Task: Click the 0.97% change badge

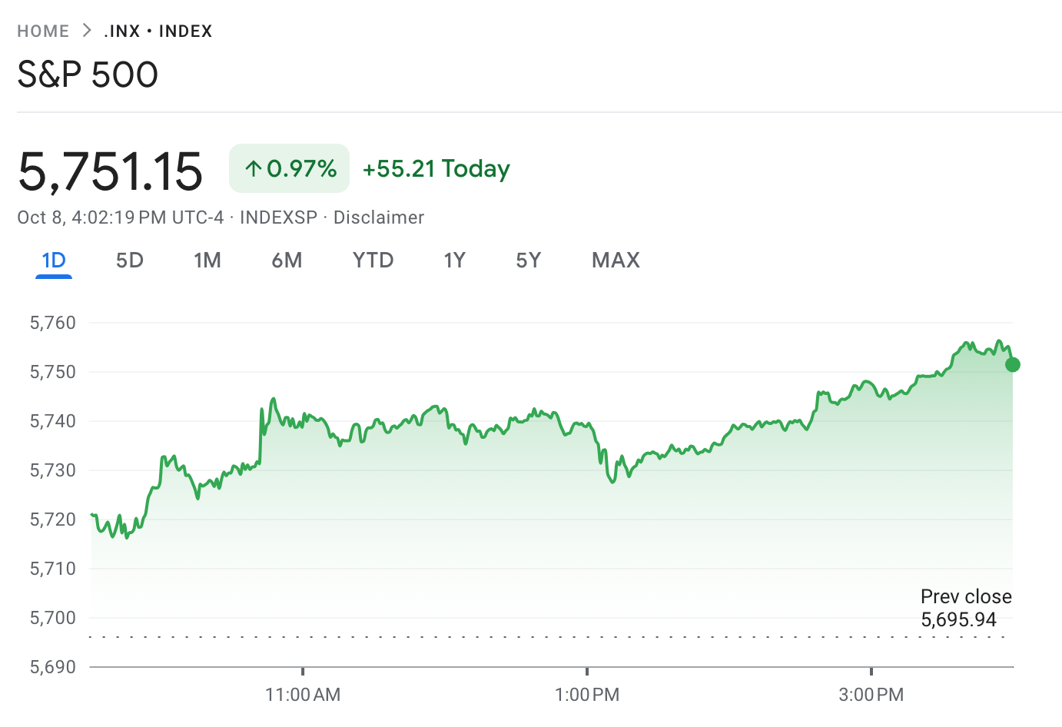Action: pyautogui.click(x=290, y=168)
